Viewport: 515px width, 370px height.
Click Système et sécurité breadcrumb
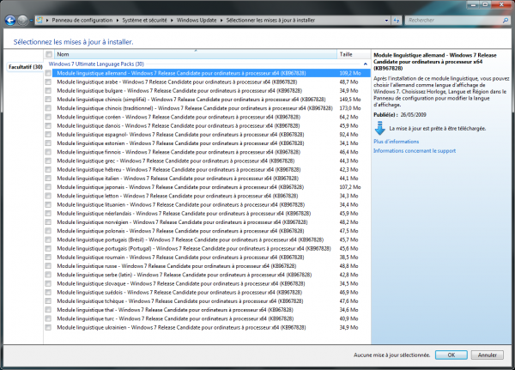[144, 21]
